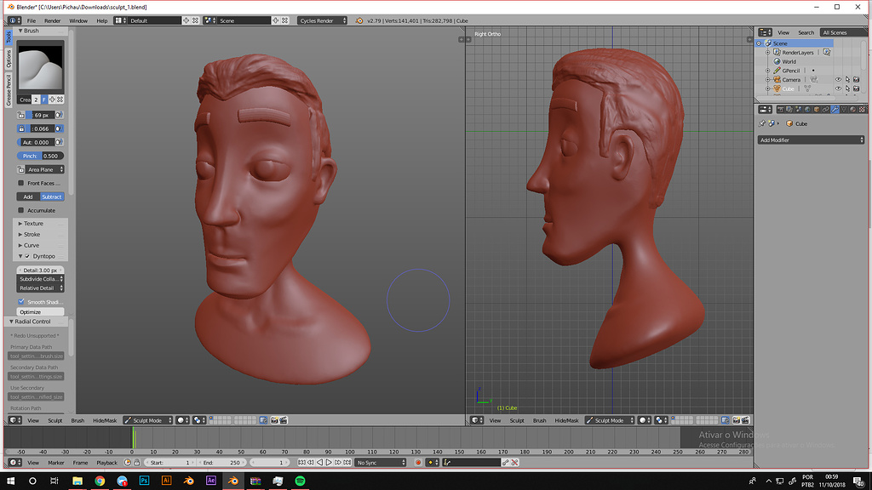Viewport: 872px width, 490px height.
Task: Toggle brush radius pressure sensitivity icon
Action: [60, 115]
